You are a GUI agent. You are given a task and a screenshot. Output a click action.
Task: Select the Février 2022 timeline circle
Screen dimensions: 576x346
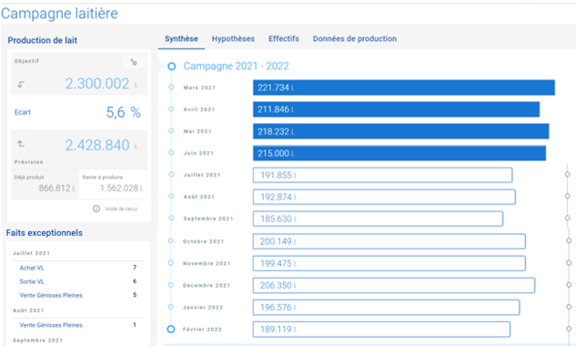pos(171,329)
